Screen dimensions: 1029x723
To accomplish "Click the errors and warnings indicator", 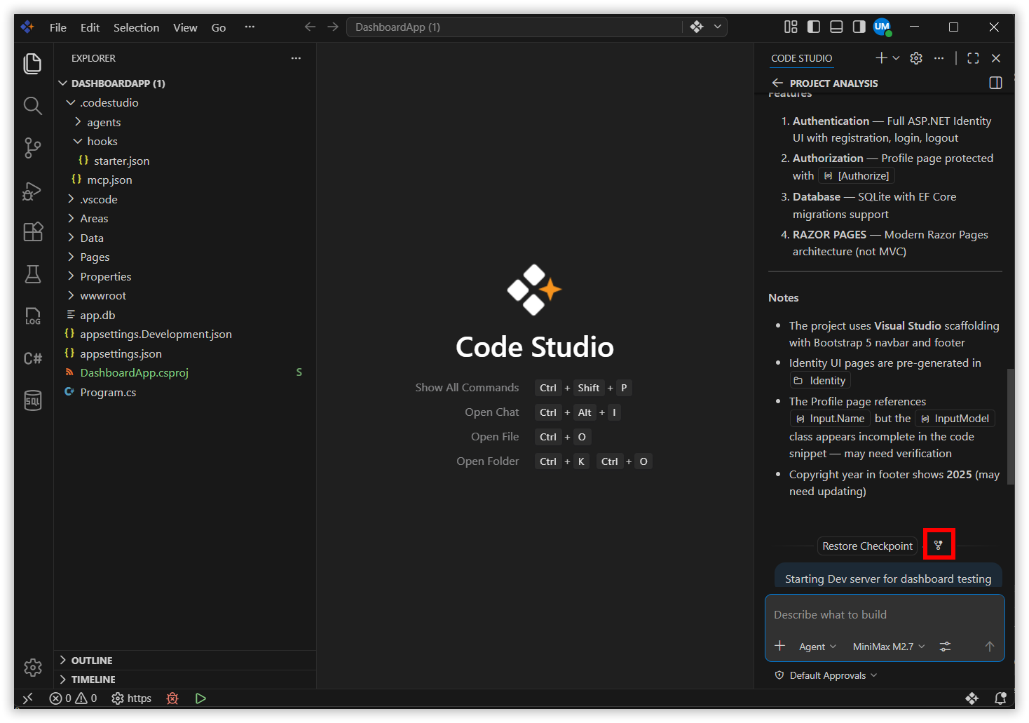I will (x=74, y=698).
